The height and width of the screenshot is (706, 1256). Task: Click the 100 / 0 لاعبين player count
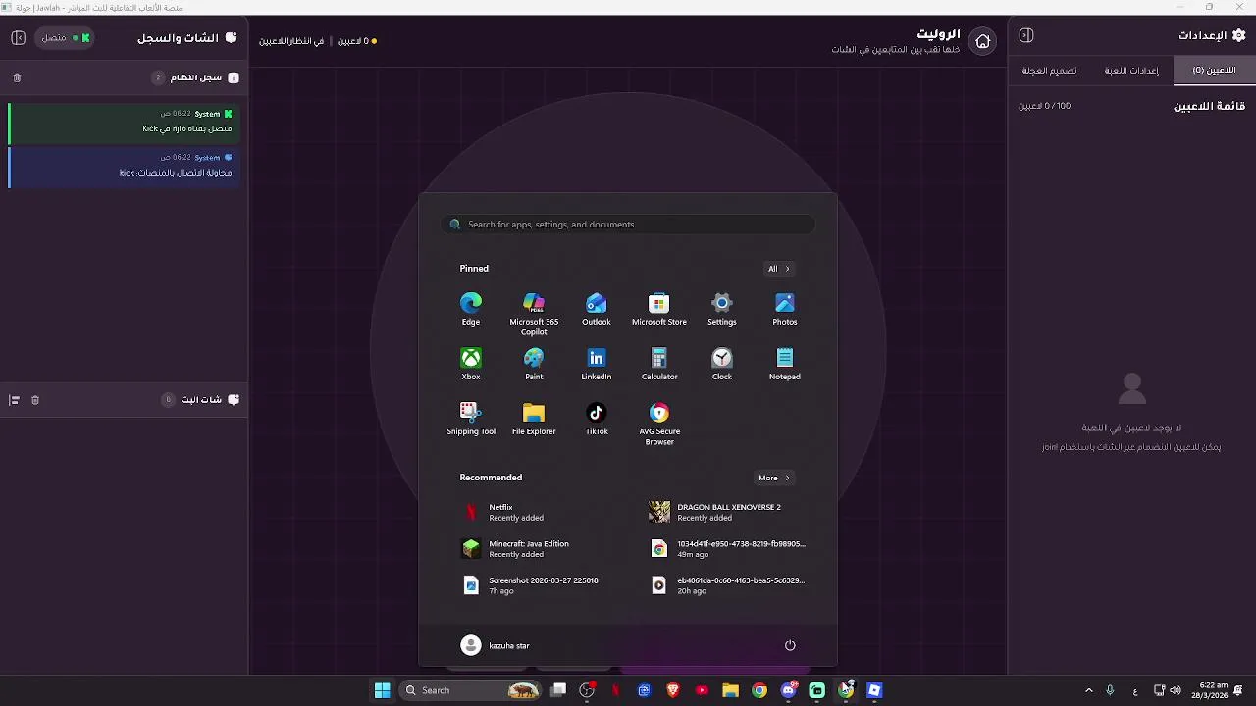[x=1044, y=106]
